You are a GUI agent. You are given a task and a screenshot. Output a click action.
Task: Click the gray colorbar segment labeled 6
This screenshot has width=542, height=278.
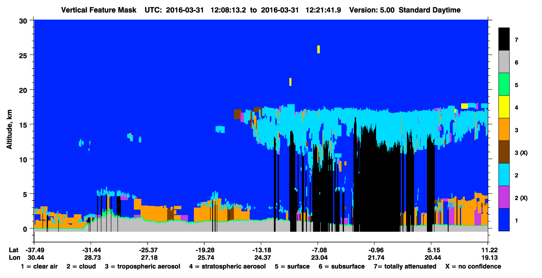[504, 62]
